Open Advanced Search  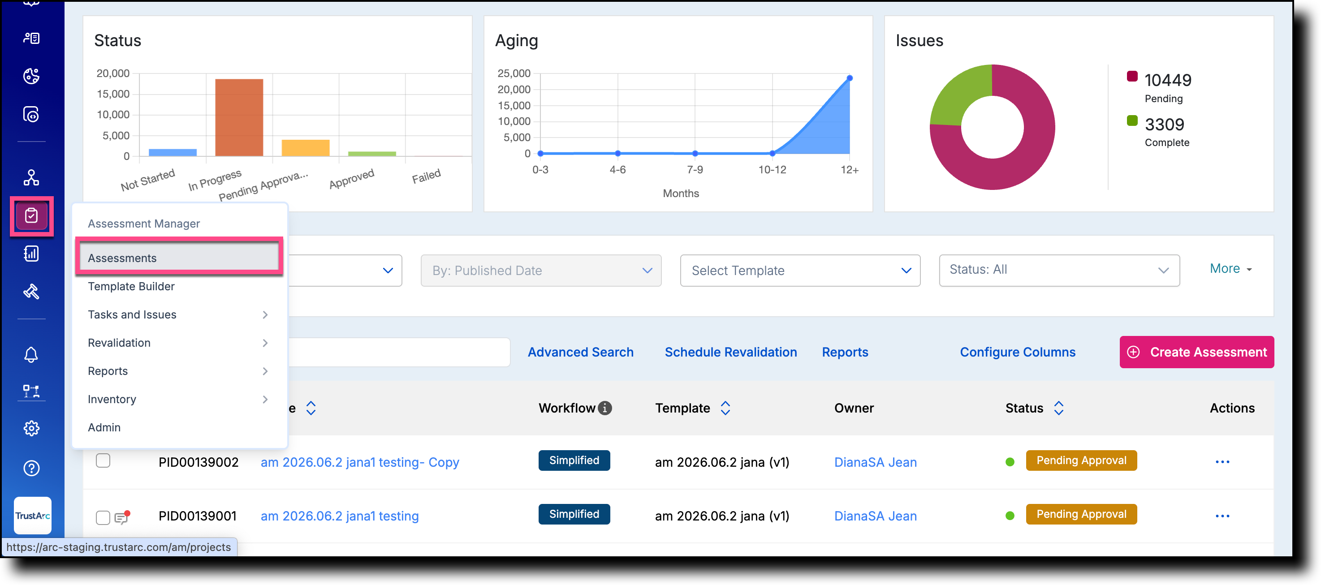pos(580,352)
